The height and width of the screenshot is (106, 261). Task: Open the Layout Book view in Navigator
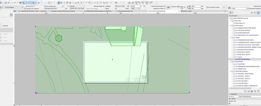[x=258, y=13]
